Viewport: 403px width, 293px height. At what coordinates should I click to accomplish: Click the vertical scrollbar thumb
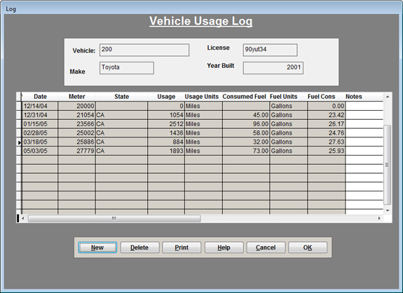click(388, 165)
